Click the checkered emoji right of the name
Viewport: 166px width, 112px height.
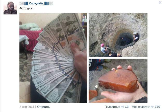pos(51,3)
